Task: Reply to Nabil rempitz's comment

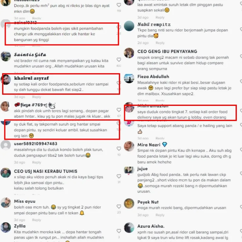Action: tap(160, 43)
